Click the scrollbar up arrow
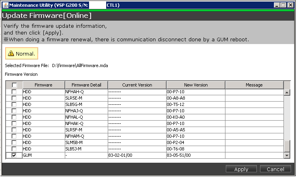This screenshot has width=297, height=177. coord(287,92)
